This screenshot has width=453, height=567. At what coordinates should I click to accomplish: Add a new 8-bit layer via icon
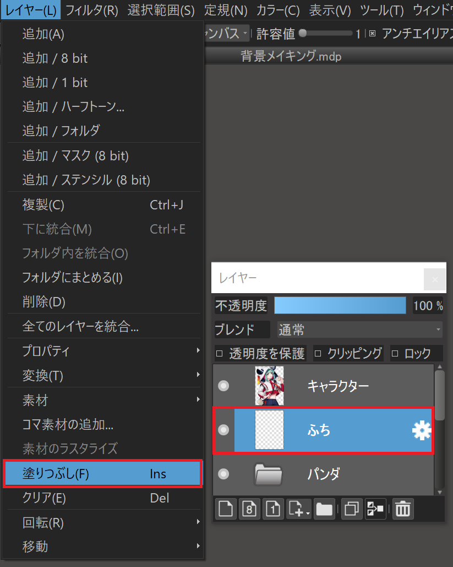pyautogui.click(x=249, y=509)
